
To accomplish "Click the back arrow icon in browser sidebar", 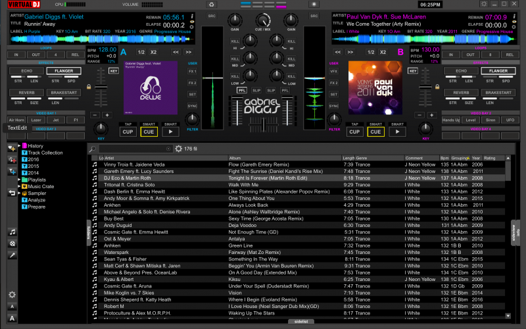I will (x=12, y=193).
